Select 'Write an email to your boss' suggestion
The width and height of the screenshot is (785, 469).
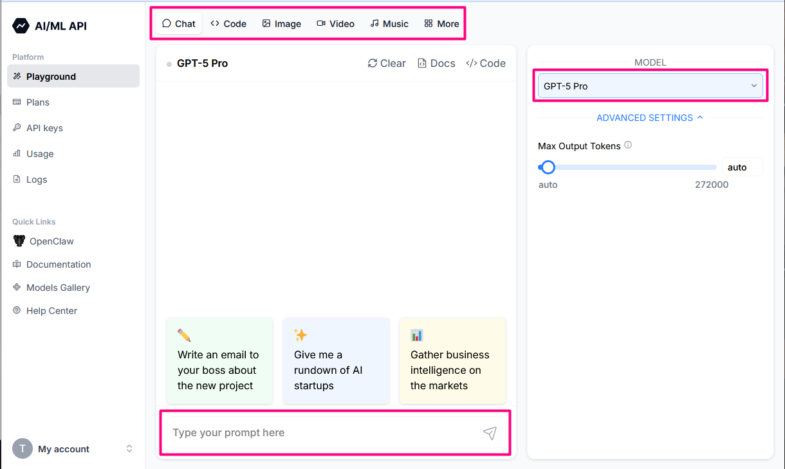coord(220,361)
